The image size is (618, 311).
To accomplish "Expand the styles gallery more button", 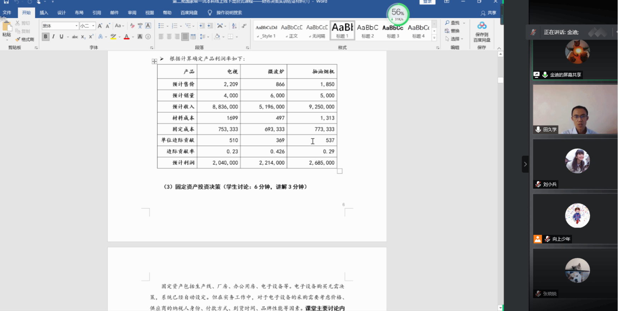I will coord(434,38).
